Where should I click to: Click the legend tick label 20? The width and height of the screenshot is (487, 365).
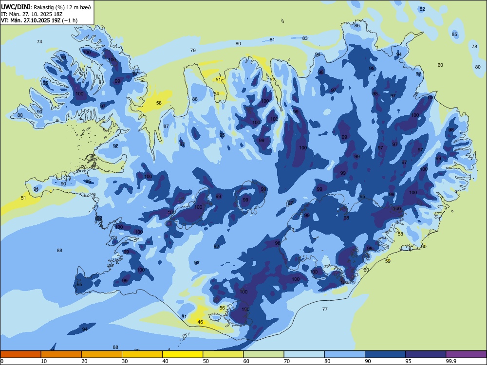pyautogui.click(x=84, y=361)
